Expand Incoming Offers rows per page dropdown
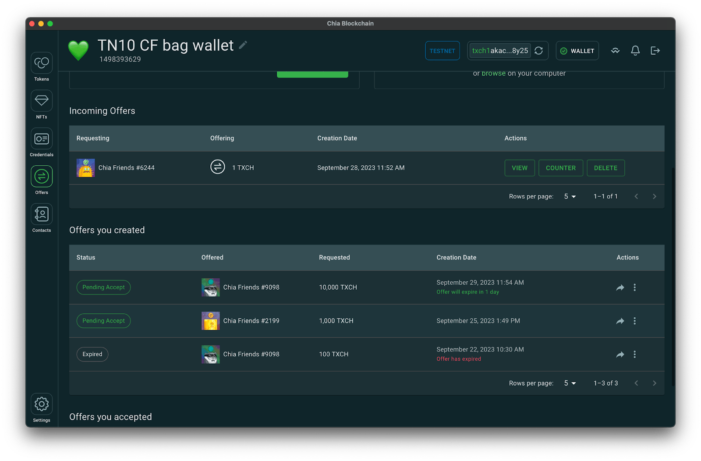The height and width of the screenshot is (461, 701). (570, 197)
